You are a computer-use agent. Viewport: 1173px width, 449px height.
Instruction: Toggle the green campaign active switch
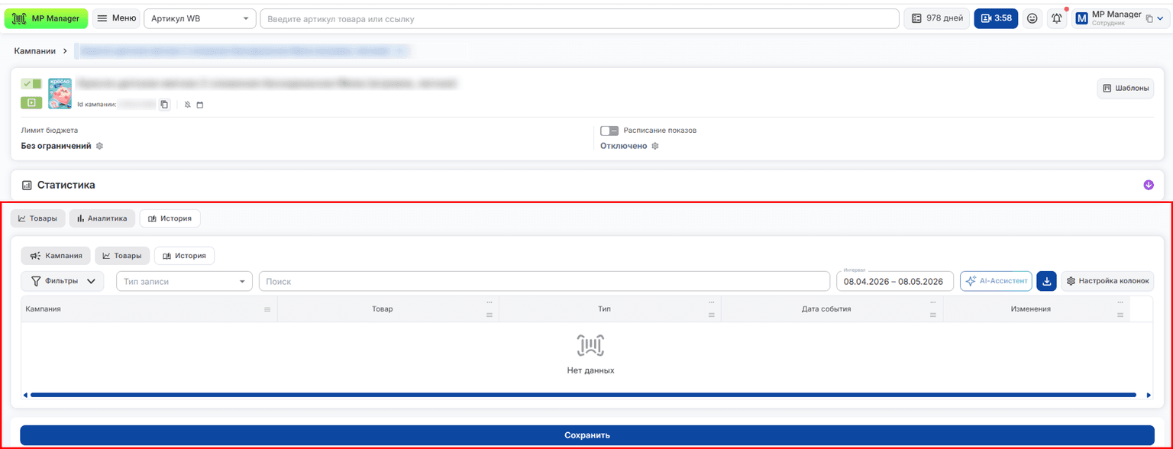pyautogui.click(x=31, y=83)
